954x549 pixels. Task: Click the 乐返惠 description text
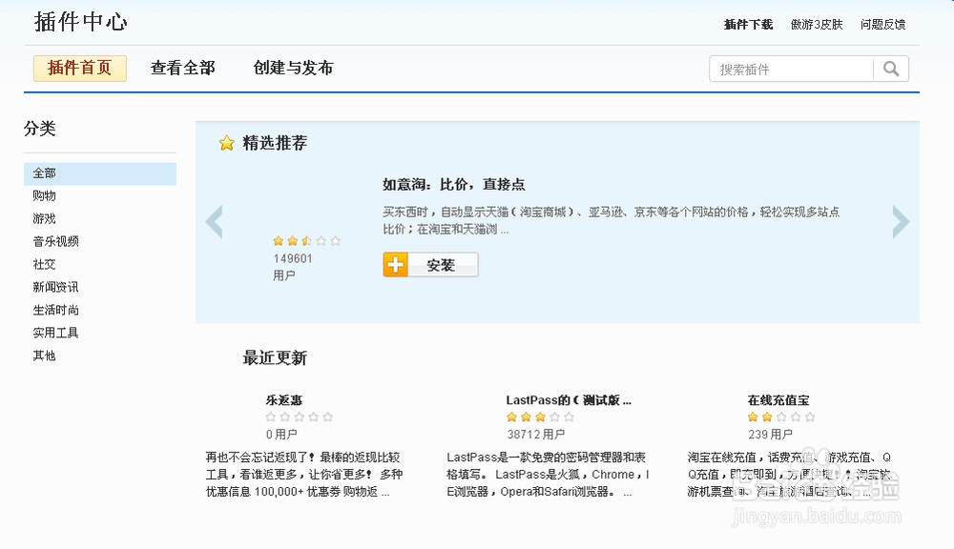pyautogui.click(x=304, y=475)
